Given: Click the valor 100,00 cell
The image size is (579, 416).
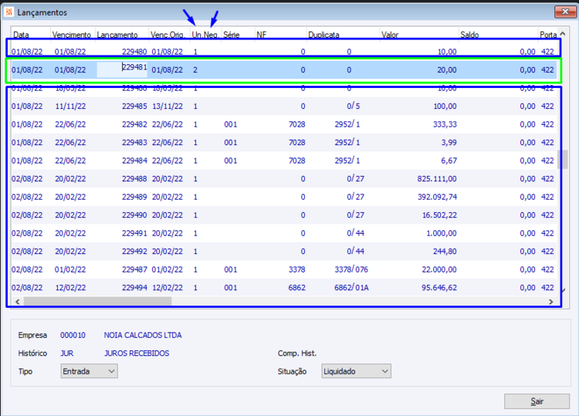Looking at the screenshot, I should coord(445,107).
